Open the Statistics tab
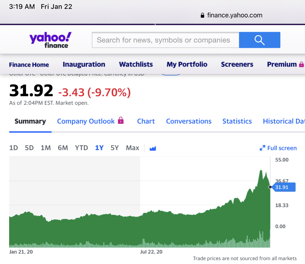305x264 pixels. pyautogui.click(x=237, y=121)
